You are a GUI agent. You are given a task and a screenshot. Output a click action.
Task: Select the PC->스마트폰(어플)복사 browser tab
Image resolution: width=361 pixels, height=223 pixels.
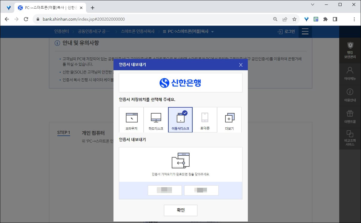click(48, 7)
